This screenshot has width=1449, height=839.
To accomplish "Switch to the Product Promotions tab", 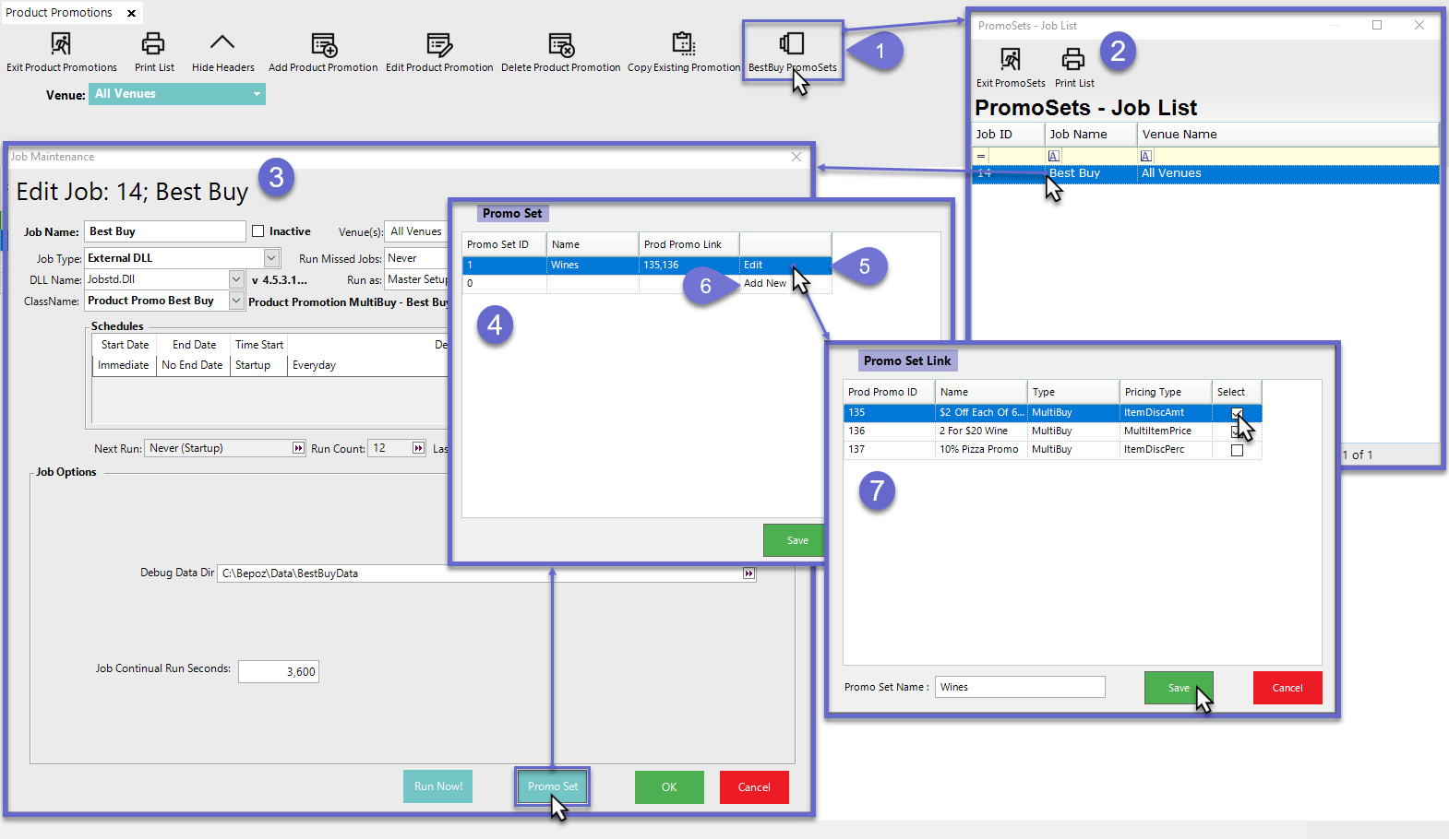I will (59, 13).
